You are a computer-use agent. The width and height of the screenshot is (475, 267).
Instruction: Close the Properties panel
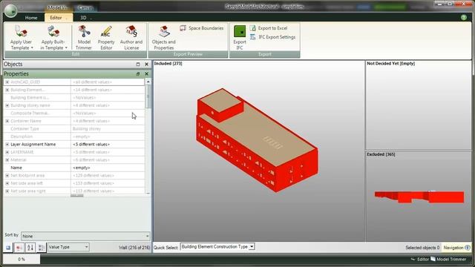(147, 74)
